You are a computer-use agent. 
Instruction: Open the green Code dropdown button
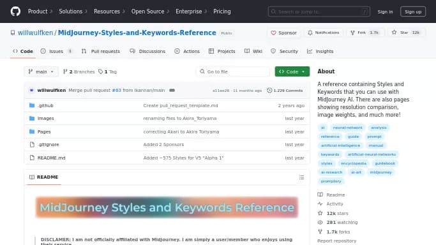(292, 71)
